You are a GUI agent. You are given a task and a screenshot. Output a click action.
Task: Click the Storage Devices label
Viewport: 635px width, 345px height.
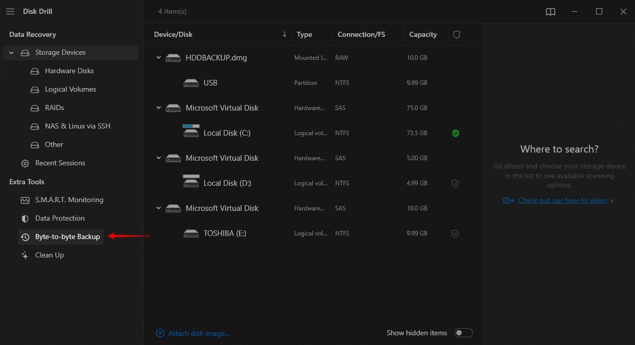coord(60,53)
